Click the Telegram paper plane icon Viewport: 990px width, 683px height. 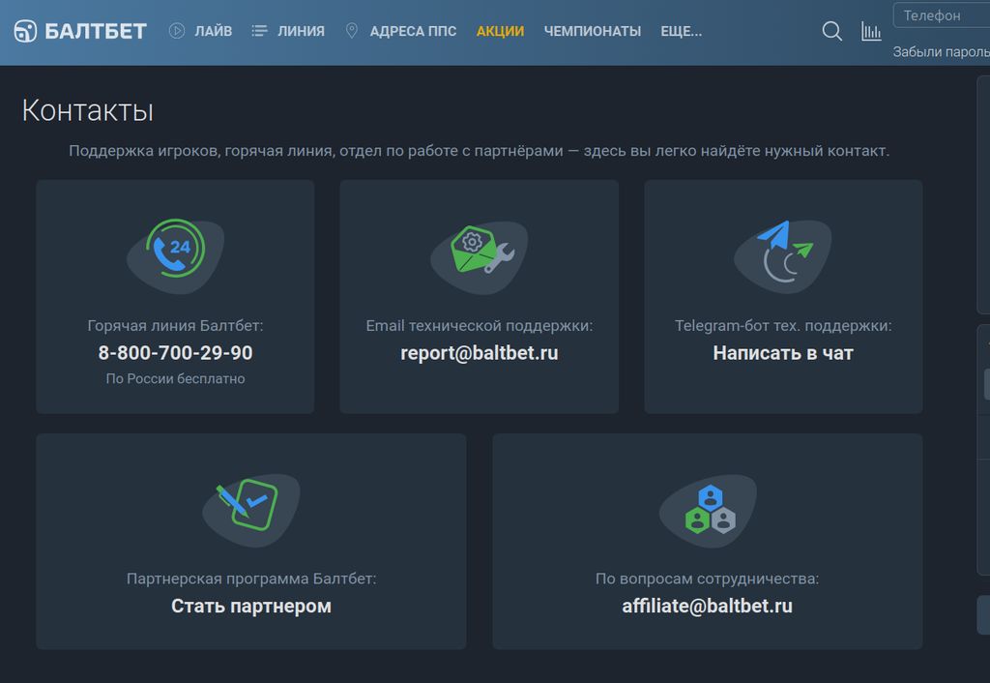[x=783, y=252]
